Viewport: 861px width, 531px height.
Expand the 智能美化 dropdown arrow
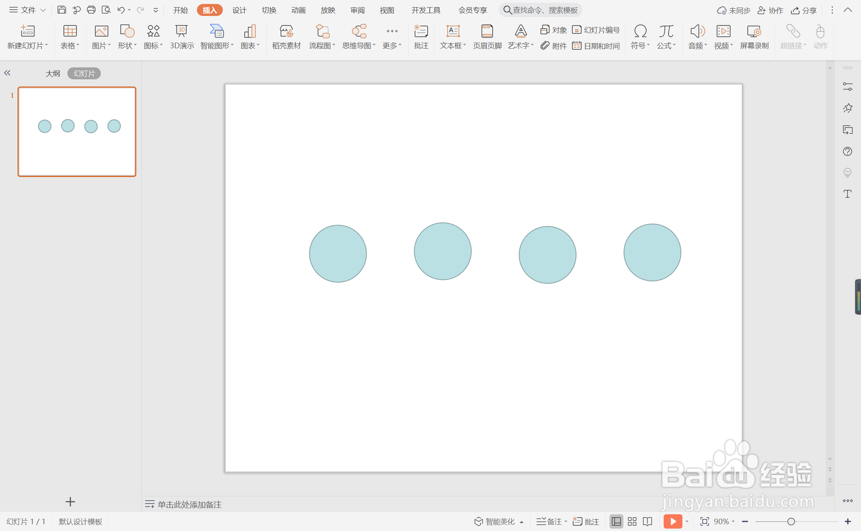pos(521,522)
